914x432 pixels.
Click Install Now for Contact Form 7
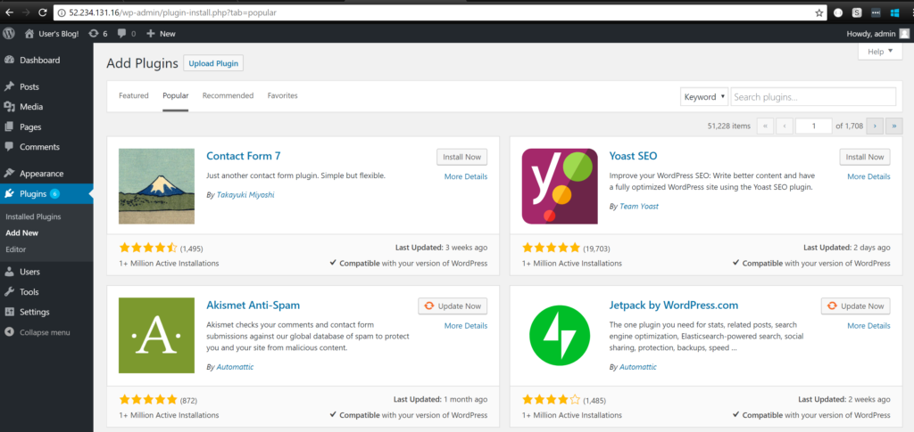pyautogui.click(x=461, y=157)
